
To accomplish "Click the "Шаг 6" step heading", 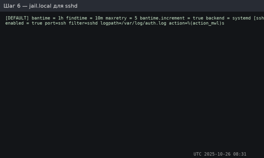I will tap(12, 6).
